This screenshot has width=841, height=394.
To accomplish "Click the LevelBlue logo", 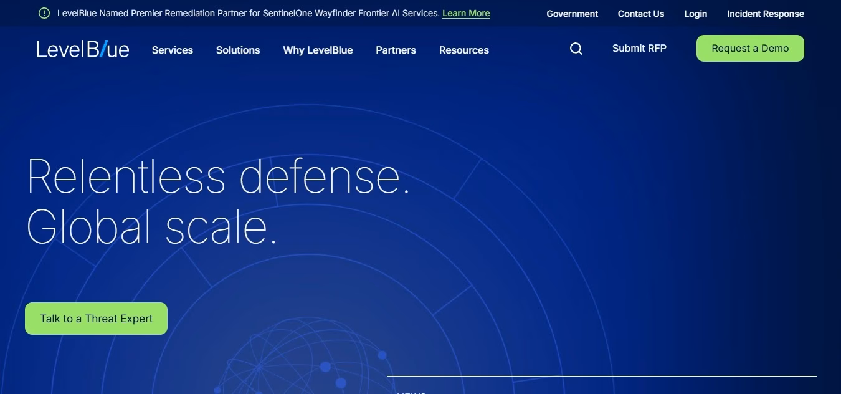I will [x=83, y=49].
